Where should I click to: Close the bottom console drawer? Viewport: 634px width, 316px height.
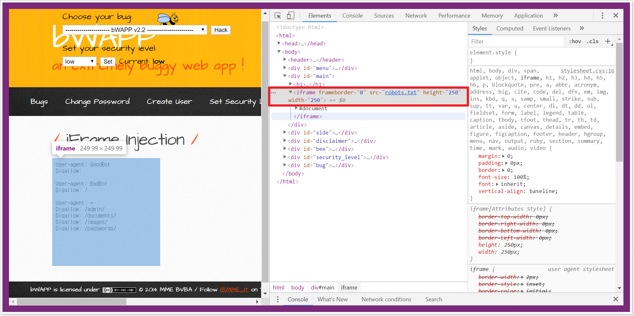(x=616, y=299)
